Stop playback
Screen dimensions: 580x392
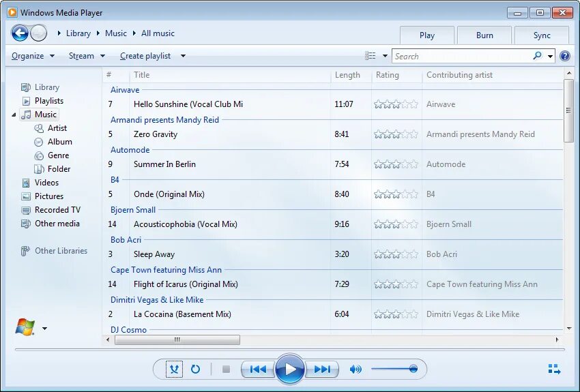click(226, 369)
